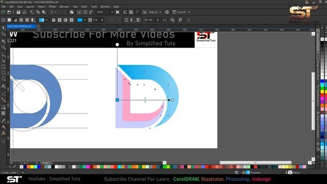
Task: Toggle Linear fountain fill type
Action: tap(54, 20)
